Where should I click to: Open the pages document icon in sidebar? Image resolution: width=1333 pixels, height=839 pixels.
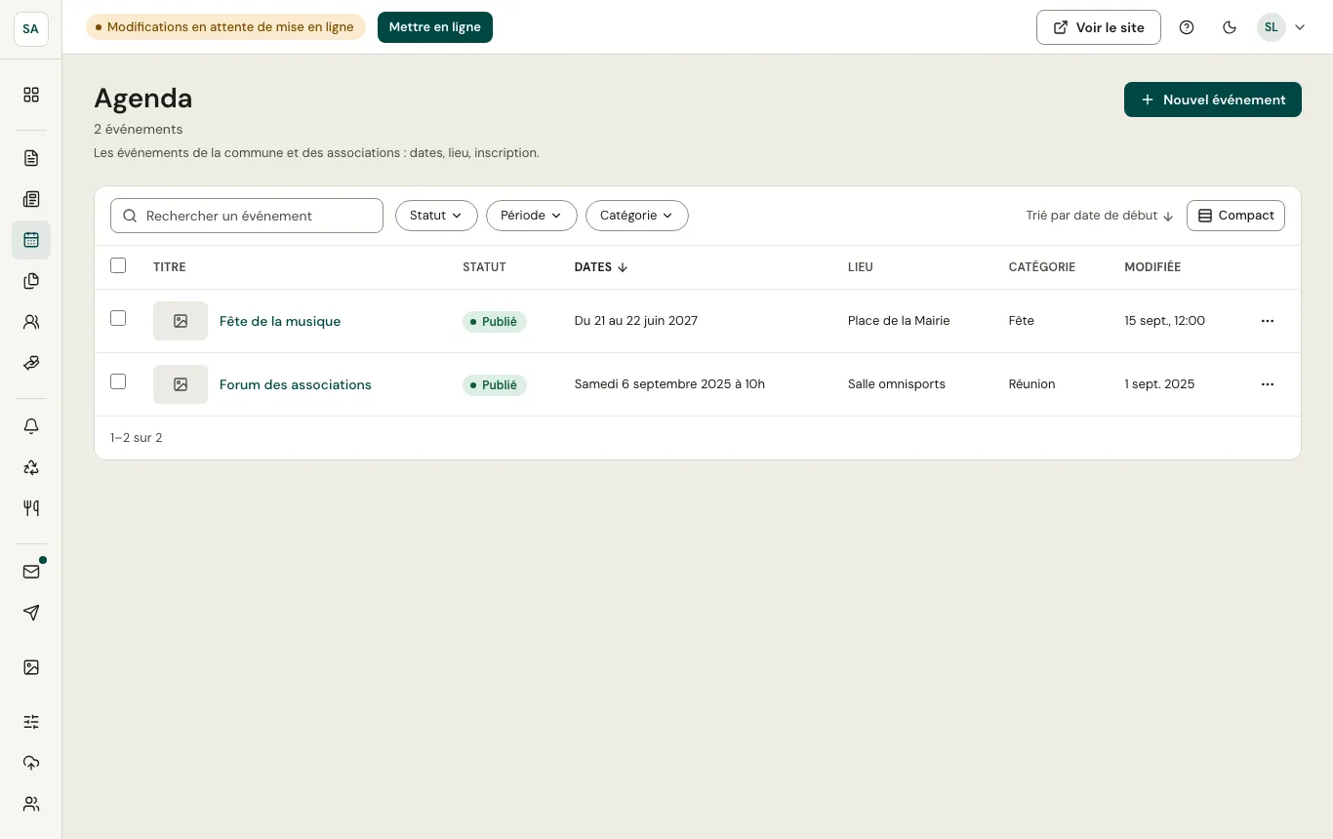[x=31, y=158]
